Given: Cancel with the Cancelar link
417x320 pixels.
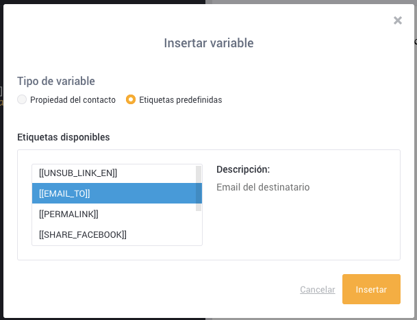Looking at the screenshot, I should pos(317,289).
